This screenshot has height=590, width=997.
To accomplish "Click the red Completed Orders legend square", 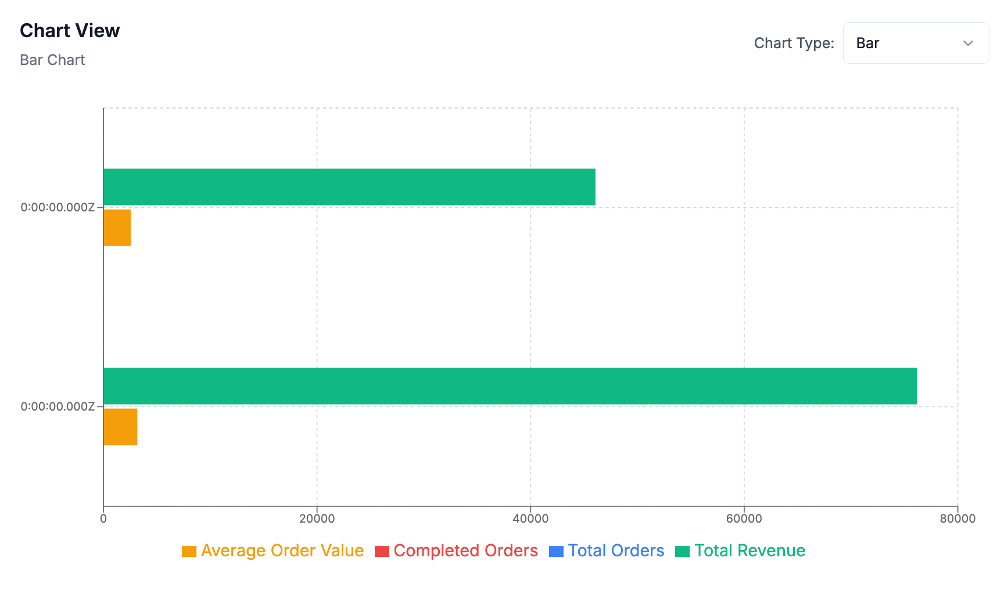I will tap(382, 551).
